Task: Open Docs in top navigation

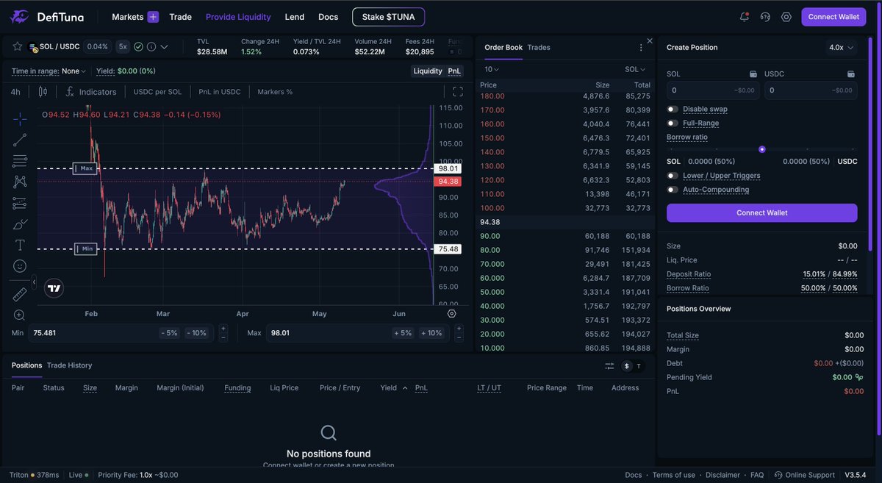Action: coord(328,17)
